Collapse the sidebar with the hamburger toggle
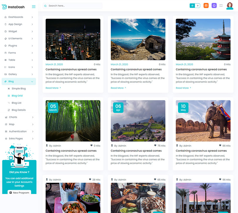238x213 pixels. [x=33, y=6]
